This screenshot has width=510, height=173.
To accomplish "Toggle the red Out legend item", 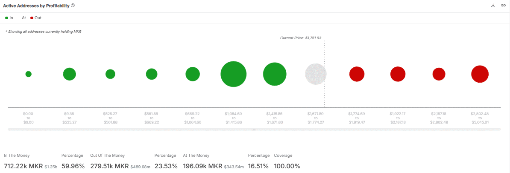I will pos(36,18).
